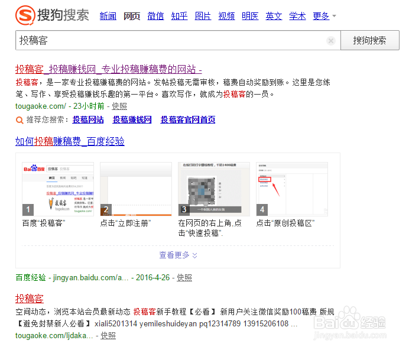Click suggested search 投稿网站
This screenshot has height=350, width=409.
pyautogui.click(x=88, y=120)
